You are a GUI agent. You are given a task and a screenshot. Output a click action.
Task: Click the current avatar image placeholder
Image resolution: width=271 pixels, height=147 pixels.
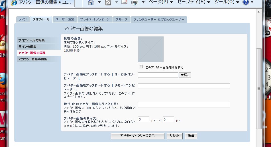(151, 49)
